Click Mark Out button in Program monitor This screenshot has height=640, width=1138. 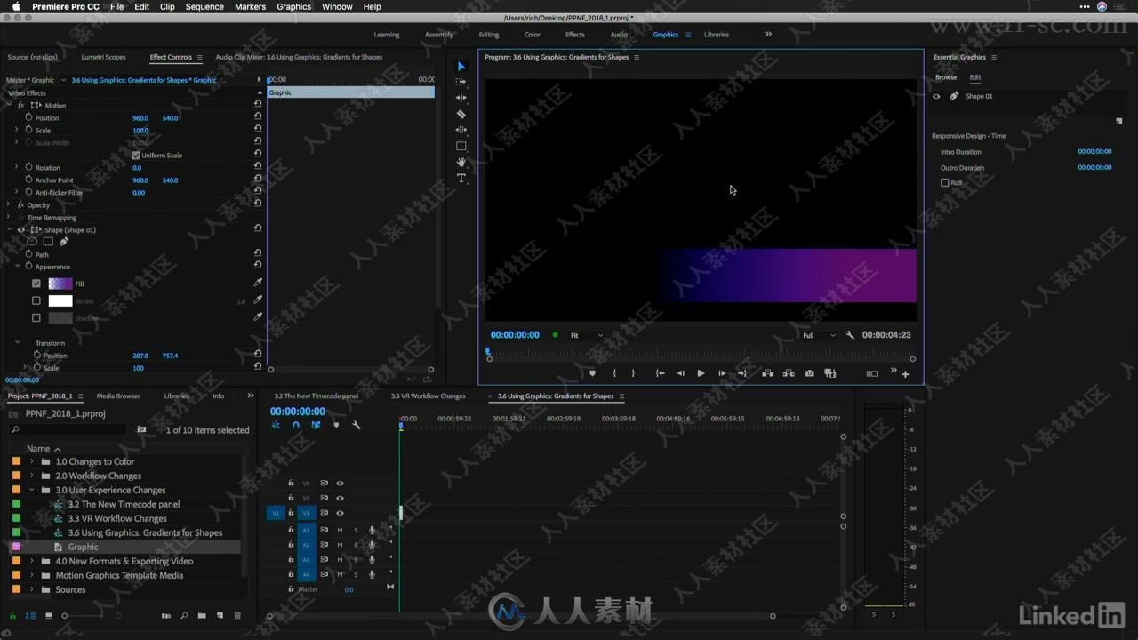point(633,373)
